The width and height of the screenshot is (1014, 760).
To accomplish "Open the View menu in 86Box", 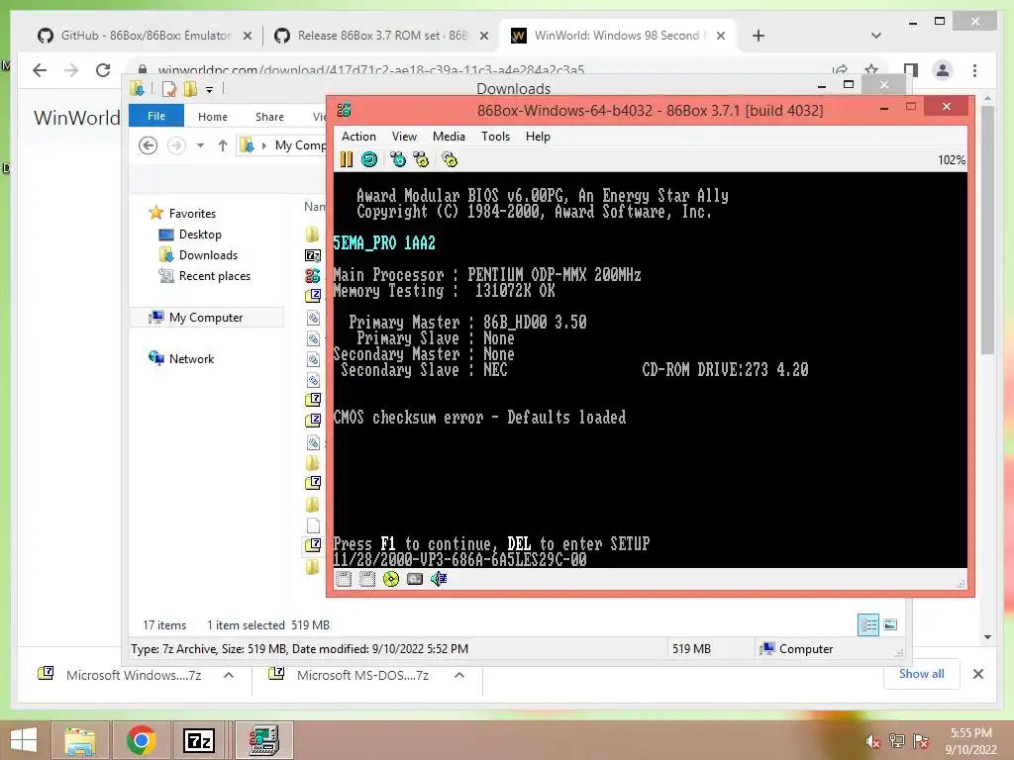I will pos(404,137).
